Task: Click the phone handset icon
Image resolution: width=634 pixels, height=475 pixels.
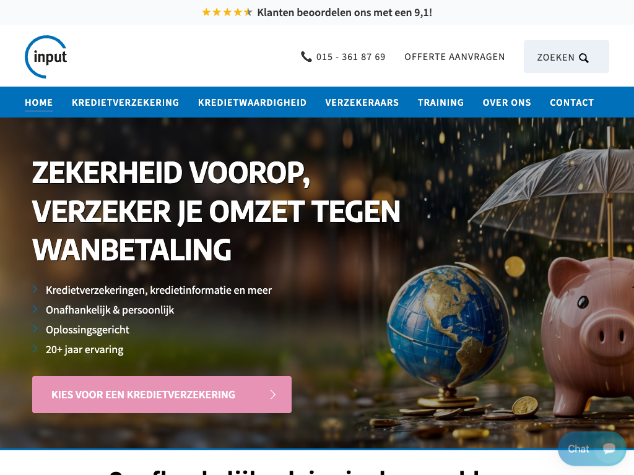Action: 306,56
